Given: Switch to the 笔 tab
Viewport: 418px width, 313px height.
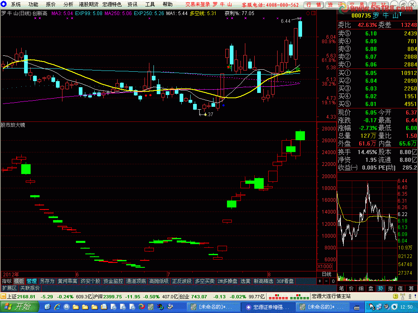Looking at the screenshot, I should pos(342,288).
